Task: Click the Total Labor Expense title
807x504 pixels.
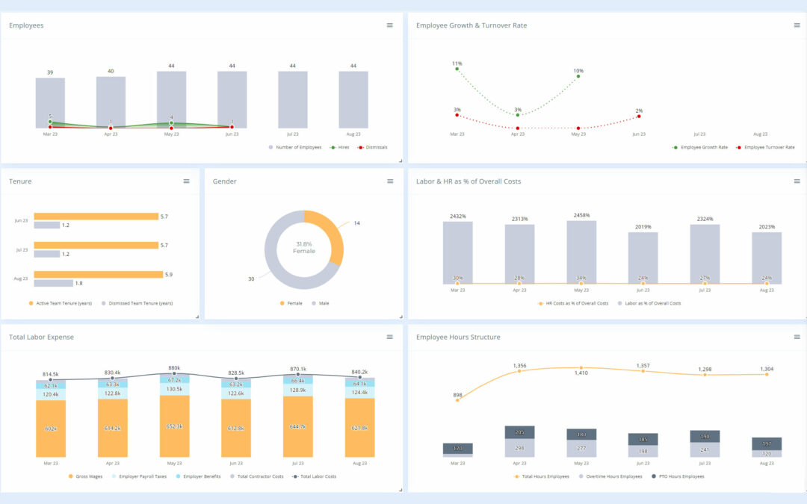Action: click(x=41, y=337)
